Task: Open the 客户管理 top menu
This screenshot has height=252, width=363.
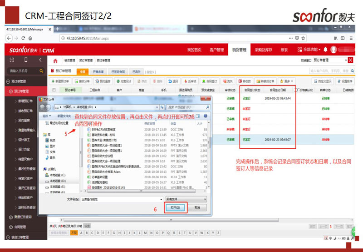Action: pyautogui.click(x=216, y=50)
